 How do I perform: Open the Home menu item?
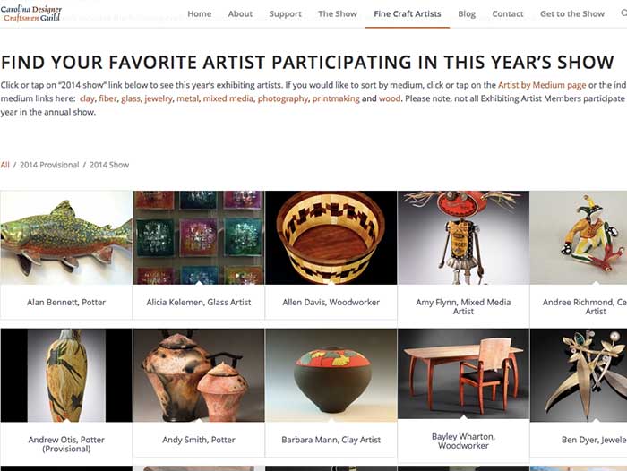point(199,13)
